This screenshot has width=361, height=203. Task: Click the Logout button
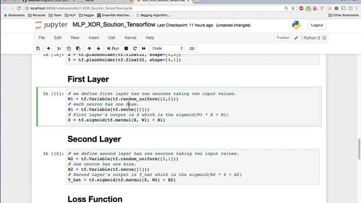coord(317,25)
